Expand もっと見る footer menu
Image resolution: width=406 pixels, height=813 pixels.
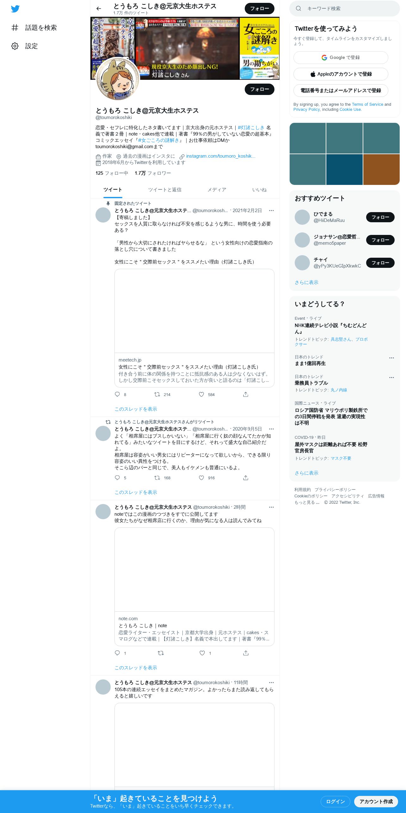[x=307, y=502]
